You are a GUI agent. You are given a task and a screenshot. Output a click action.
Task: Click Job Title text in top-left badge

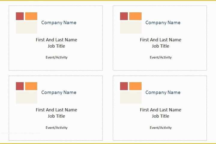pos(56,46)
